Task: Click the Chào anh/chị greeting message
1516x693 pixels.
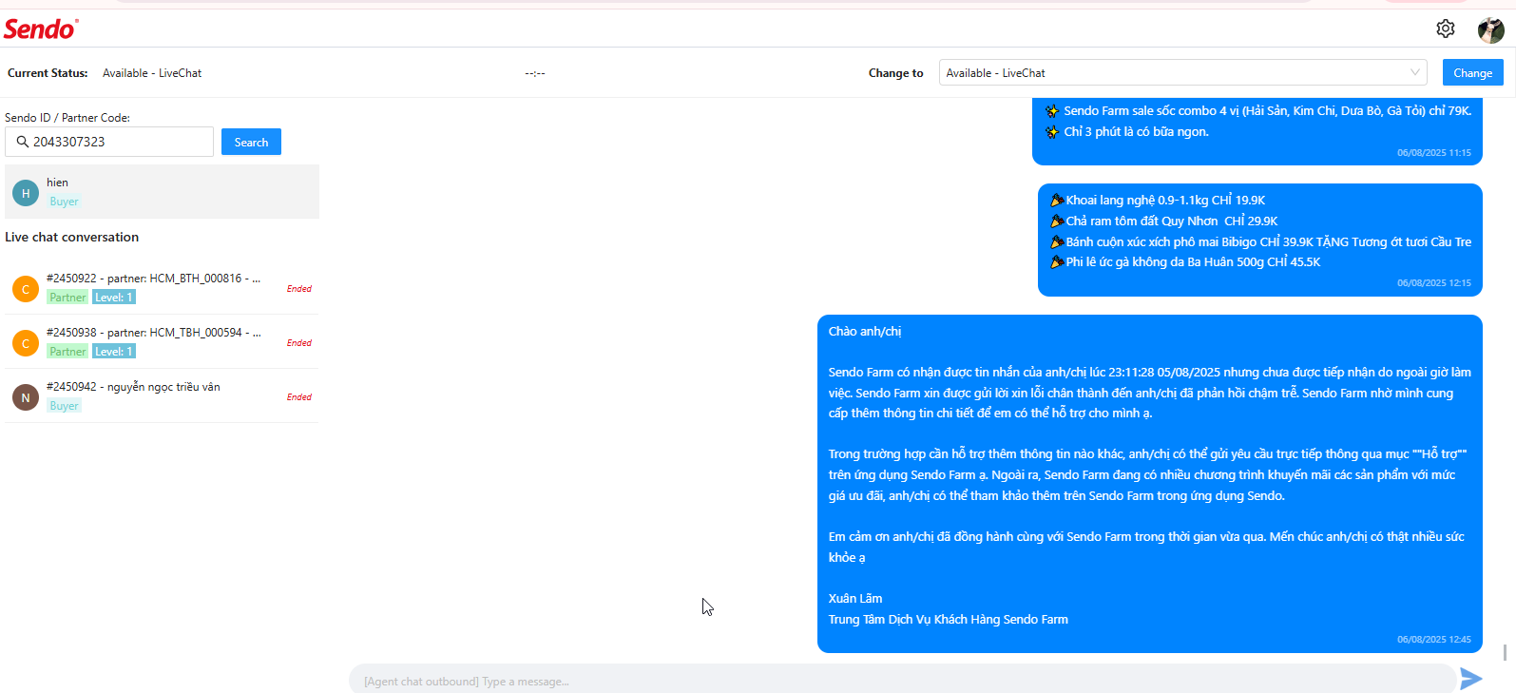Action: pos(865,332)
